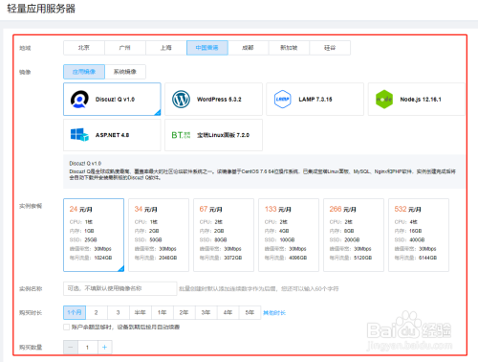This screenshot has width=478, height=362.
Task: Set purchase duration to 1个月
Action: click(75, 312)
